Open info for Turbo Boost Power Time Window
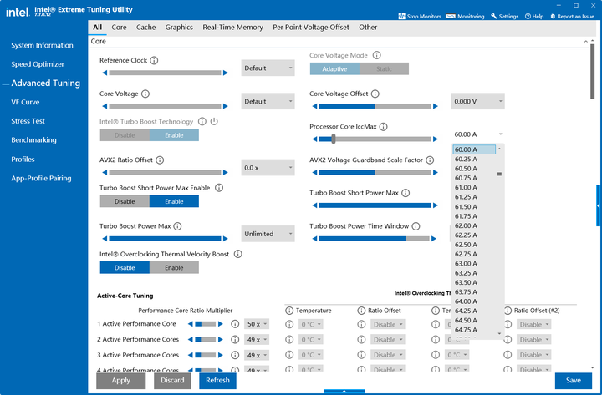The height and width of the screenshot is (395, 602). 416,226
